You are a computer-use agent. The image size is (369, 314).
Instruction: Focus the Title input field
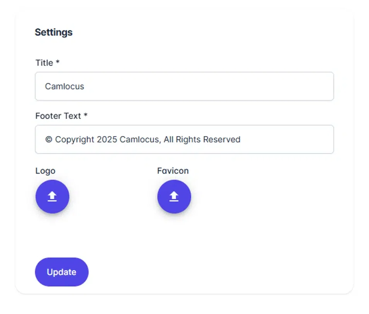(184, 86)
